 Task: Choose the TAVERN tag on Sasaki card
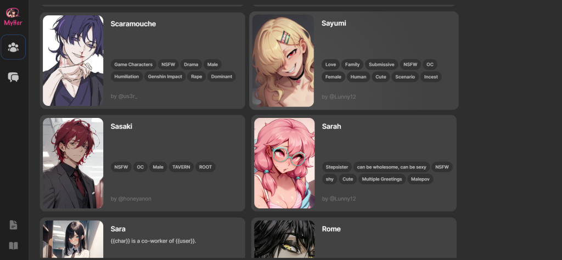181,167
